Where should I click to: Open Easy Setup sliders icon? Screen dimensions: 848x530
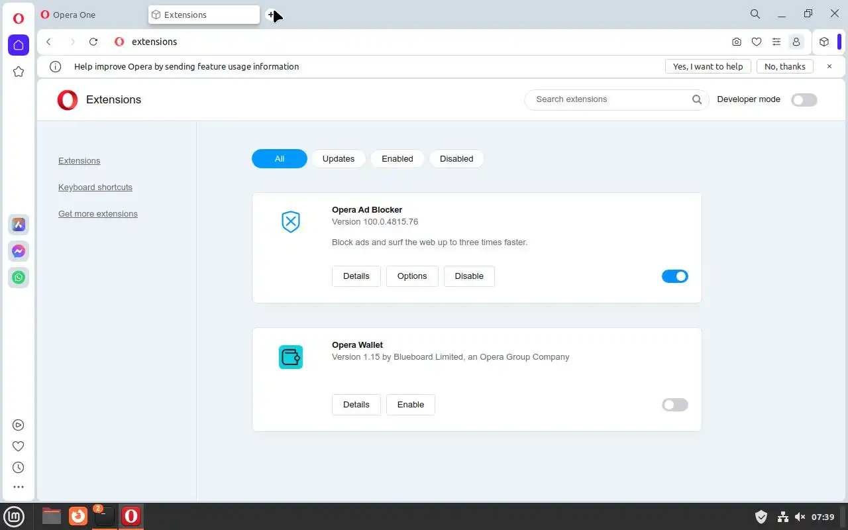tap(776, 42)
